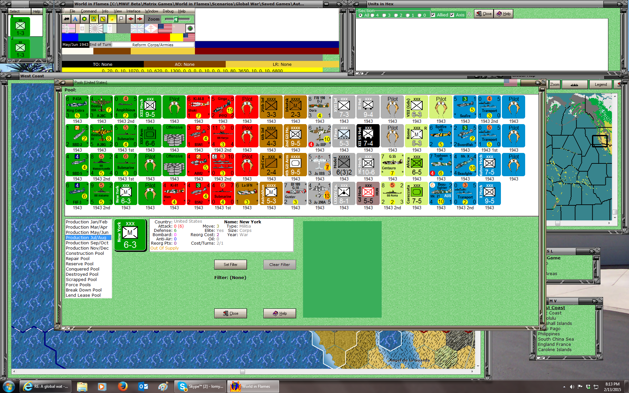Close the Pools dialog with Close button
629x393 pixels.
tap(231, 313)
